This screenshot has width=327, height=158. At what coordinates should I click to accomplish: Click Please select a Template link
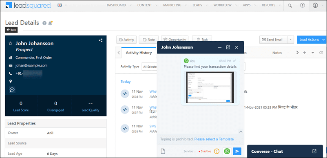pos(214,139)
